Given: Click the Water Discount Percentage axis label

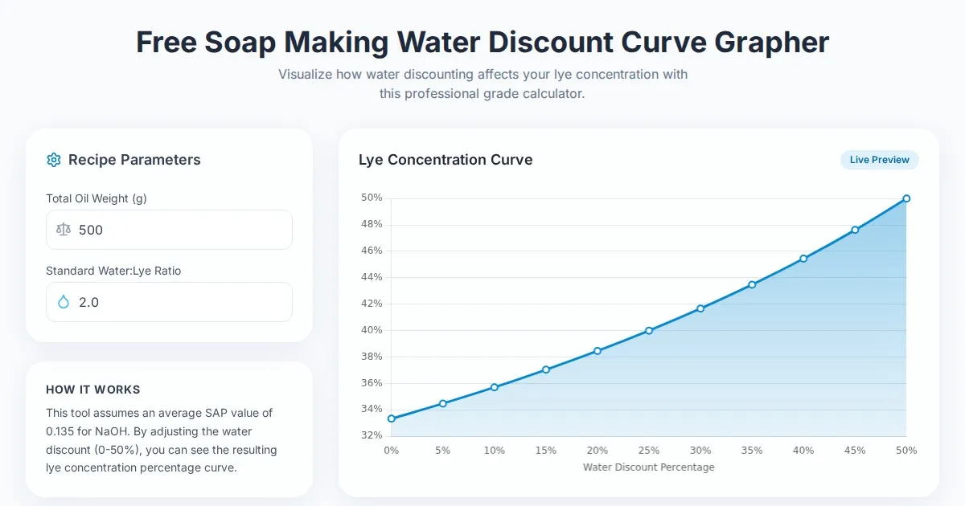Looking at the screenshot, I should pos(648,467).
